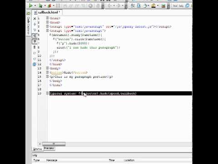Click the alert("I can hide this paragraph") code line
Viewport: 218px width, 164px height.
coord(89,47)
